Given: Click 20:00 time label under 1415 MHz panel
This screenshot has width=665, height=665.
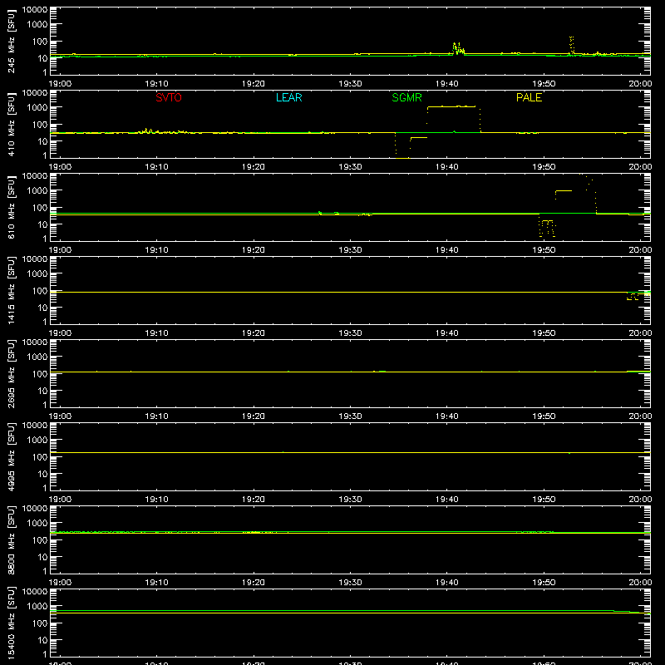Looking at the screenshot, I should 640,333.
